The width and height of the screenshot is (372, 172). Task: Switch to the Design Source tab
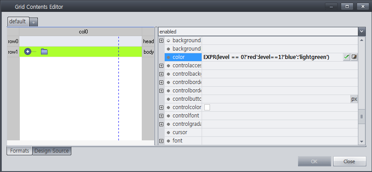coord(52,151)
